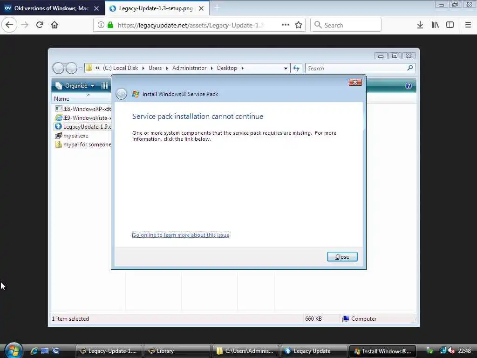Click Explorer search magnifier icon
The height and width of the screenshot is (358, 477).
[410, 68]
